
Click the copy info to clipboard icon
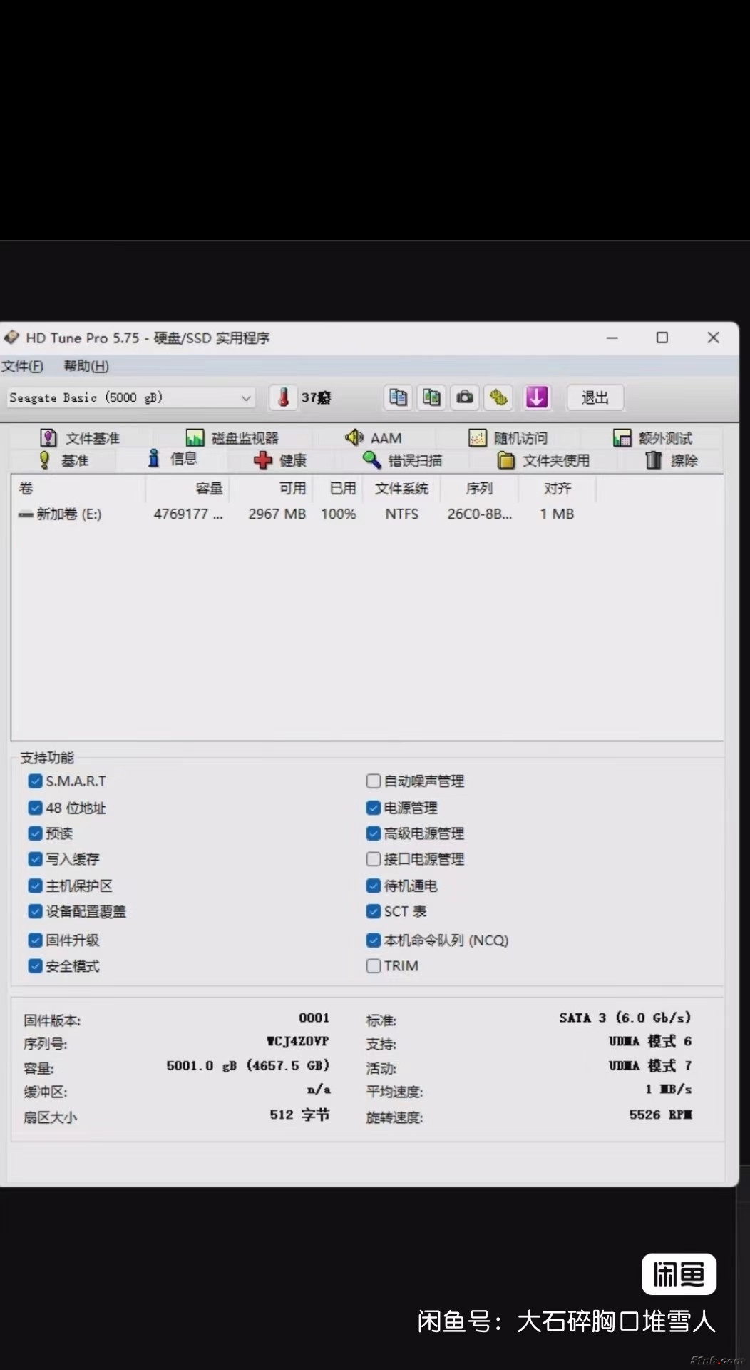[x=398, y=397]
